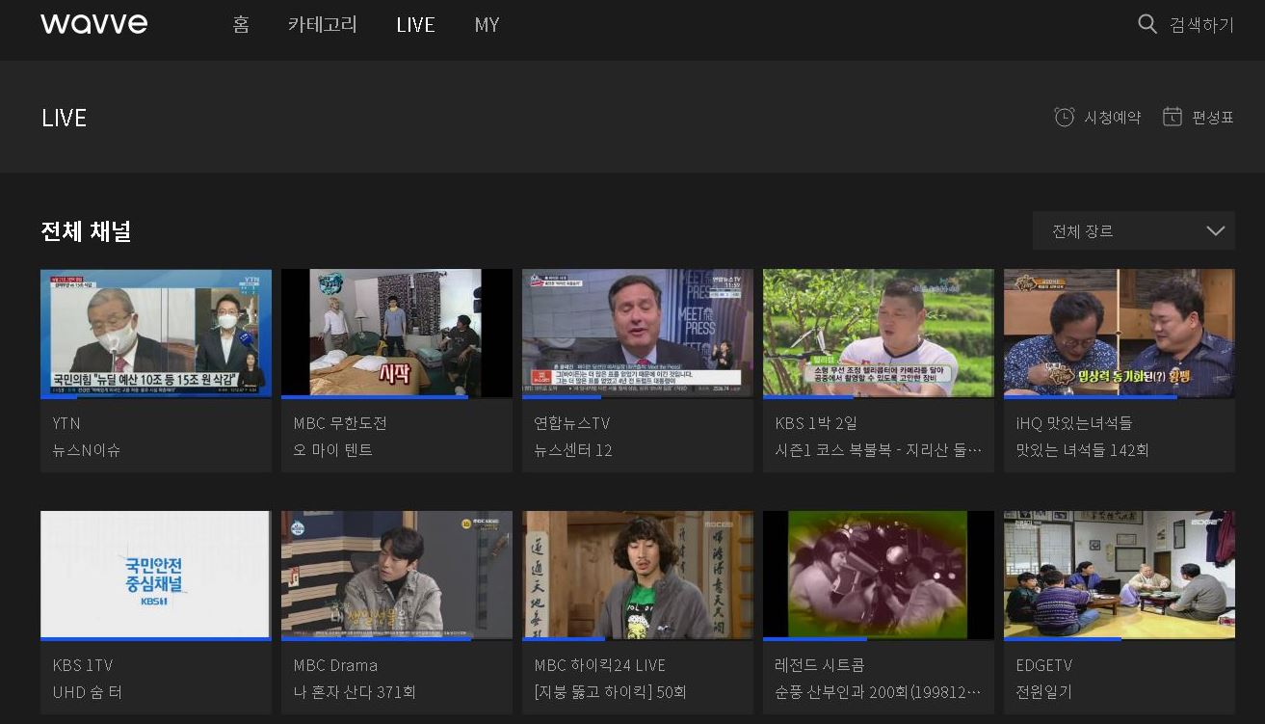Click the YTN channel name
Image resolution: width=1265 pixels, height=724 pixels.
point(66,423)
